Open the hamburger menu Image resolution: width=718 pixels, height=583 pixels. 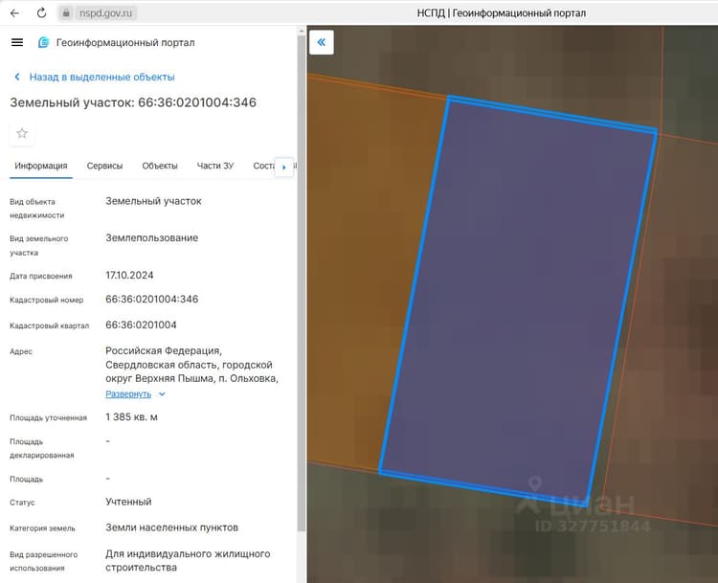[17, 42]
